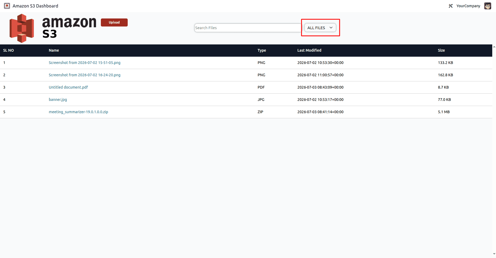Click the Name column header

pos(54,50)
